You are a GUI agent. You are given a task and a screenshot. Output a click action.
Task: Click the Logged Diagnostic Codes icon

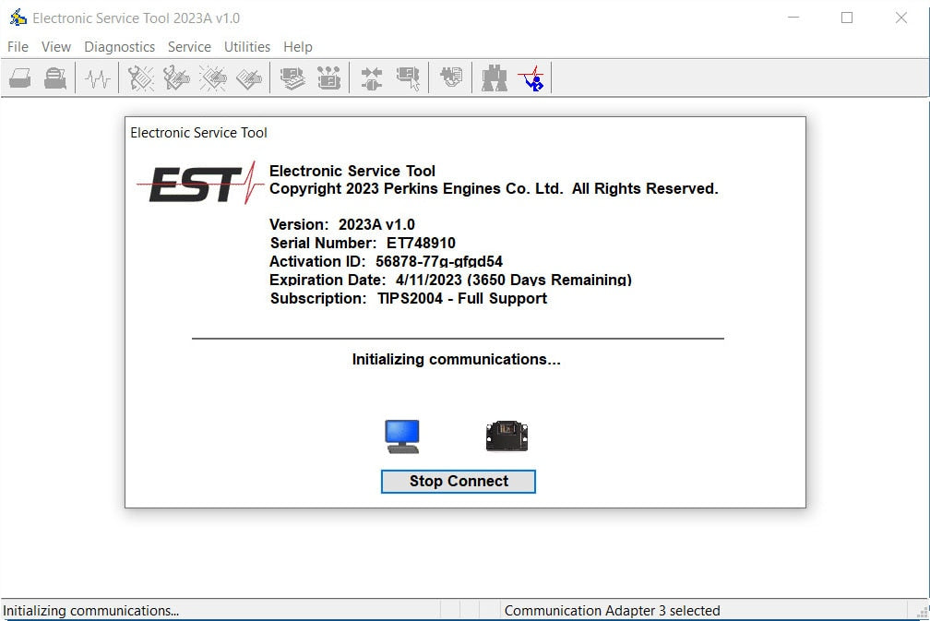pos(176,78)
